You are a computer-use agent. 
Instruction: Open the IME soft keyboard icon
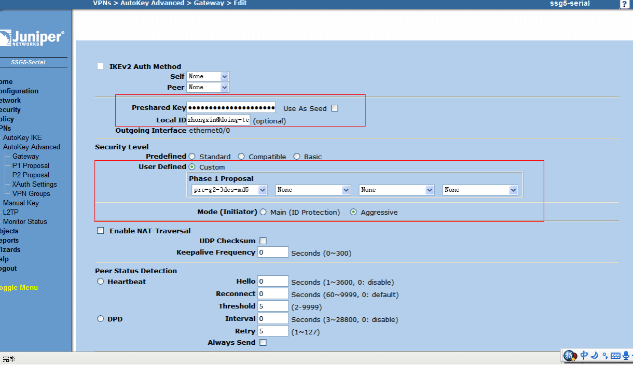[615, 356]
